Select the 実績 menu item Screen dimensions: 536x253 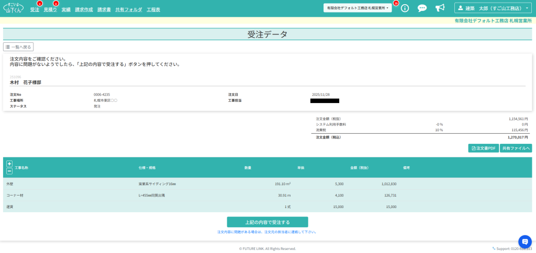click(66, 10)
